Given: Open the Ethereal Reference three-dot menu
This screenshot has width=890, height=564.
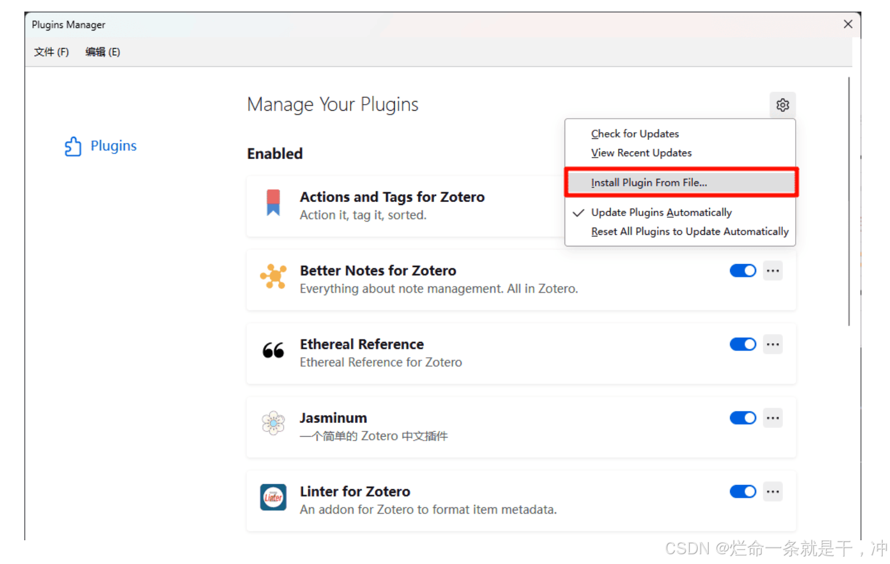Looking at the screenshot, I should click(x=773, y=344).
